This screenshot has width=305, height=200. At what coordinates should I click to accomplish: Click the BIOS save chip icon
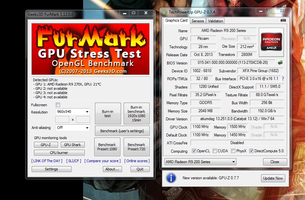[x=280, y=63]
